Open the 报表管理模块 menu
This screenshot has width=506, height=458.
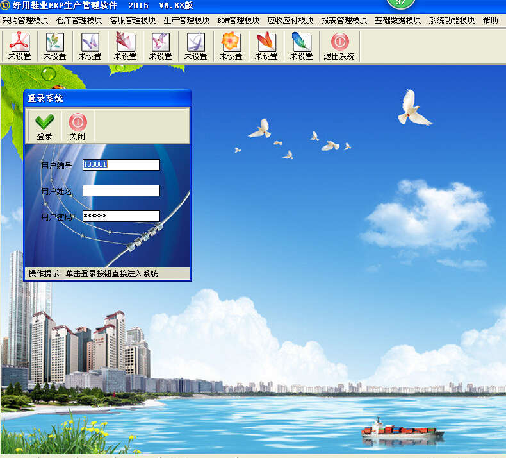point(344,21)
